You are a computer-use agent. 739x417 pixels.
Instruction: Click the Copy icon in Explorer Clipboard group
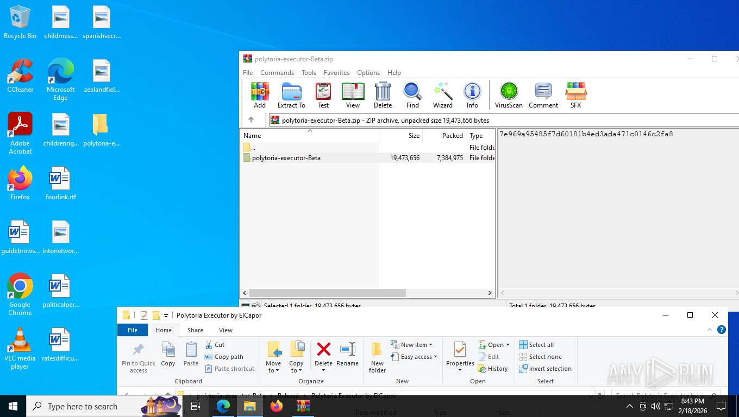[168, 354]
